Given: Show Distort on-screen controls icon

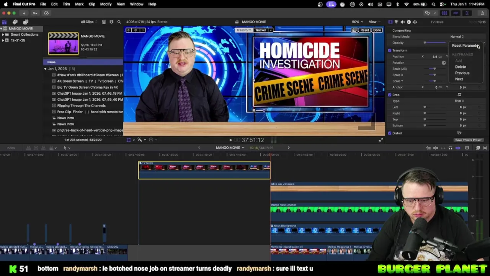Looking at the screenshot, I should pyautogui.click(x=459, y=133).
